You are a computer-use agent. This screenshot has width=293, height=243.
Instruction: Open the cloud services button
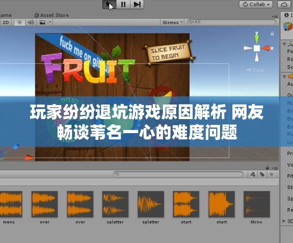(x=284, y=4)
